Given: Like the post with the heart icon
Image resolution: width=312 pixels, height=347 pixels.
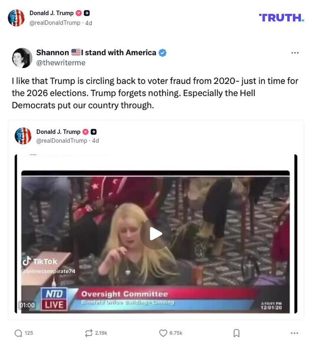Looking at the screenshot, I should point(163,333).
